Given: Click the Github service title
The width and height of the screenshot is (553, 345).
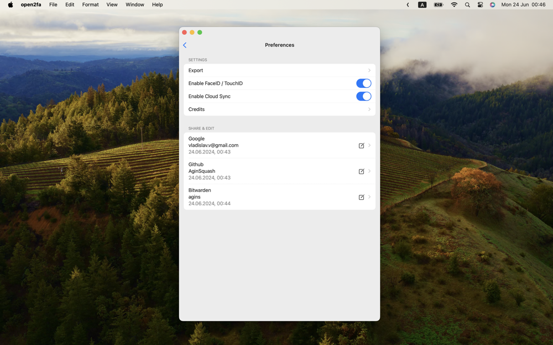Looking at the screenshot, I should [196, 164].
